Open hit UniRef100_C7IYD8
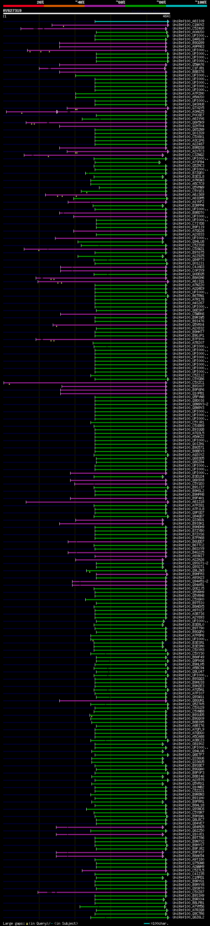The image size is (210, 926). (x=188, y=224)
